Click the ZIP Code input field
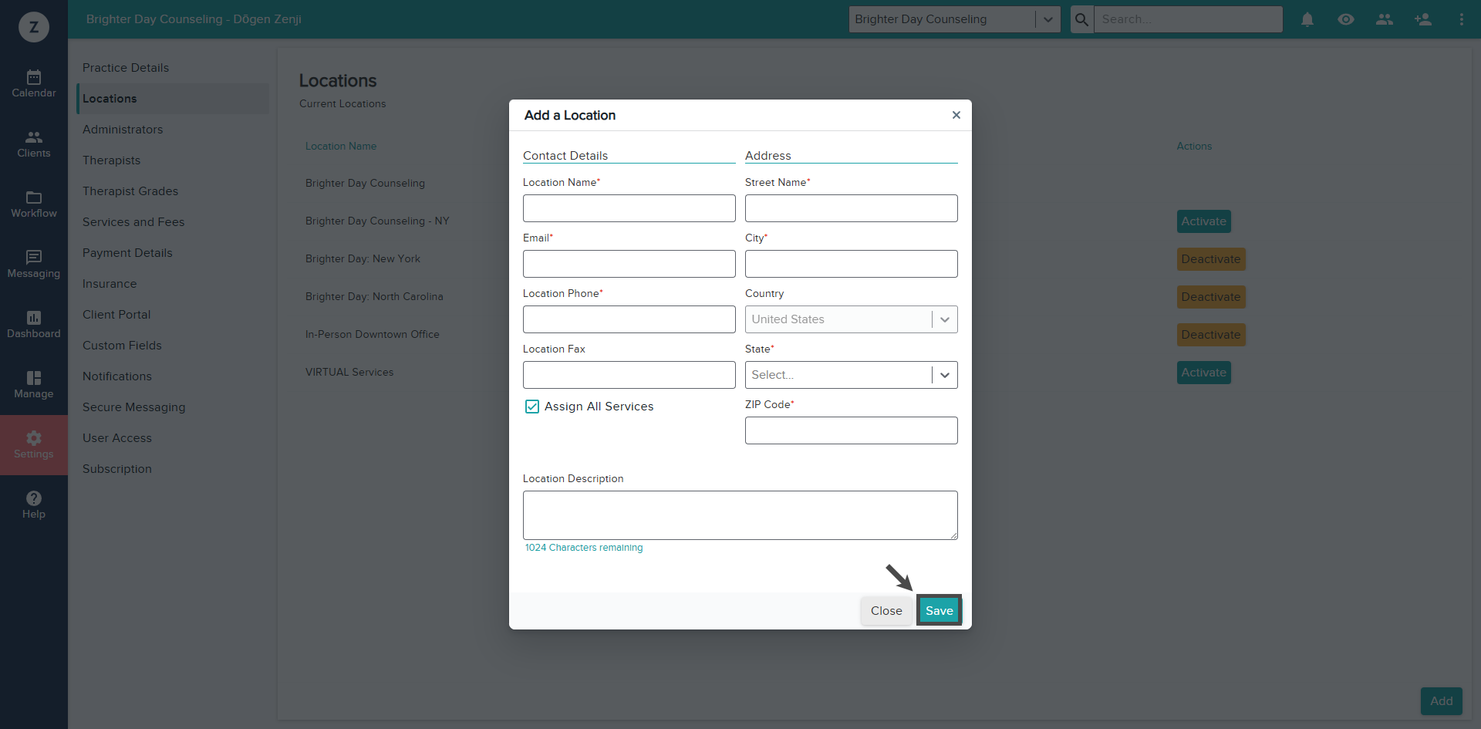Image resolution: width=1481 pixels, height=729 pixels. click(x=852, y=430)
